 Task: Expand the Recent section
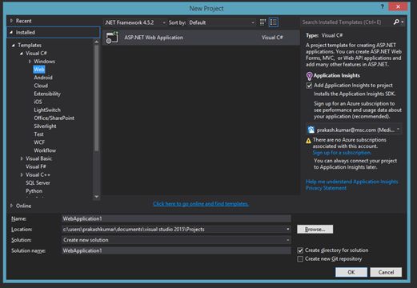11,21
